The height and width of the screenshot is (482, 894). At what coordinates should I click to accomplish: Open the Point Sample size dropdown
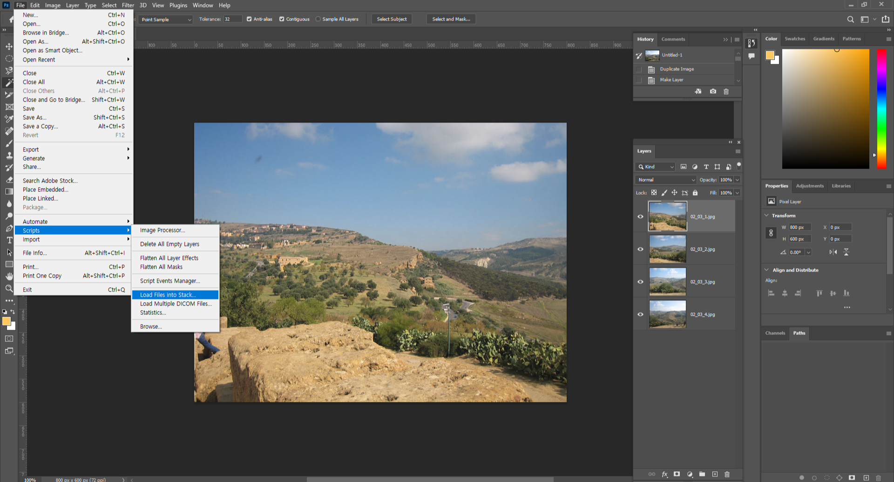click(x=166, y=20)
